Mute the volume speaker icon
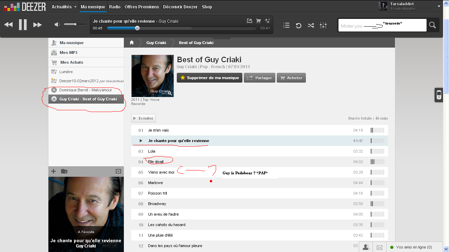449x252 pixels. [57, 24]
